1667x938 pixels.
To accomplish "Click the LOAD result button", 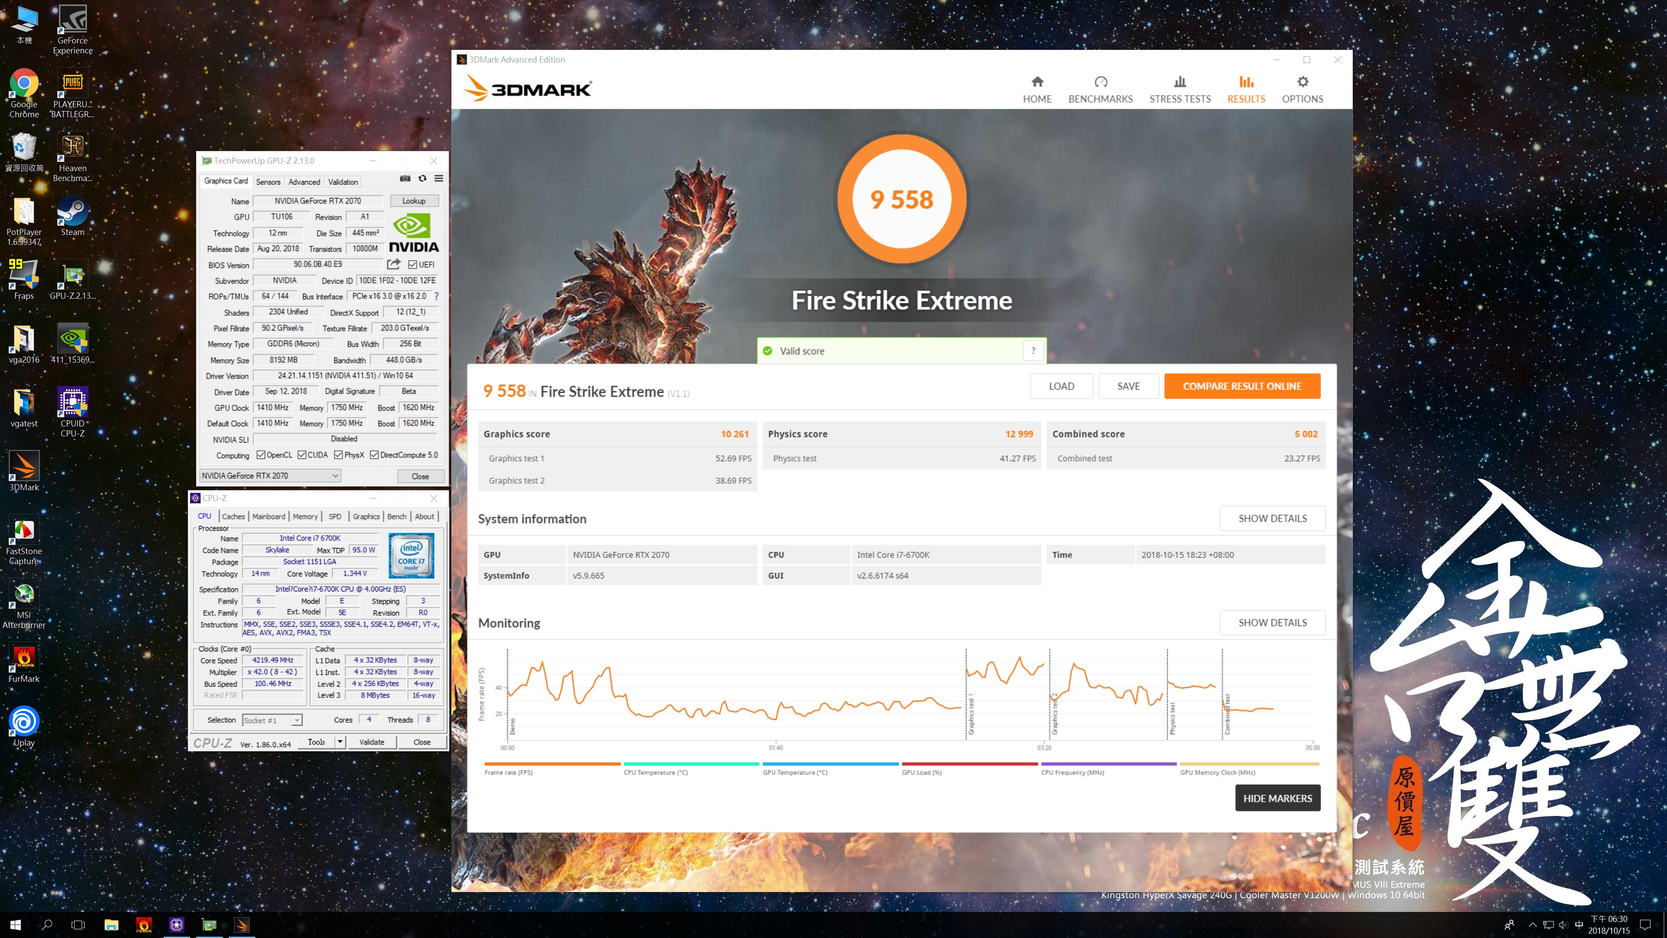I will click(1061, 386).
